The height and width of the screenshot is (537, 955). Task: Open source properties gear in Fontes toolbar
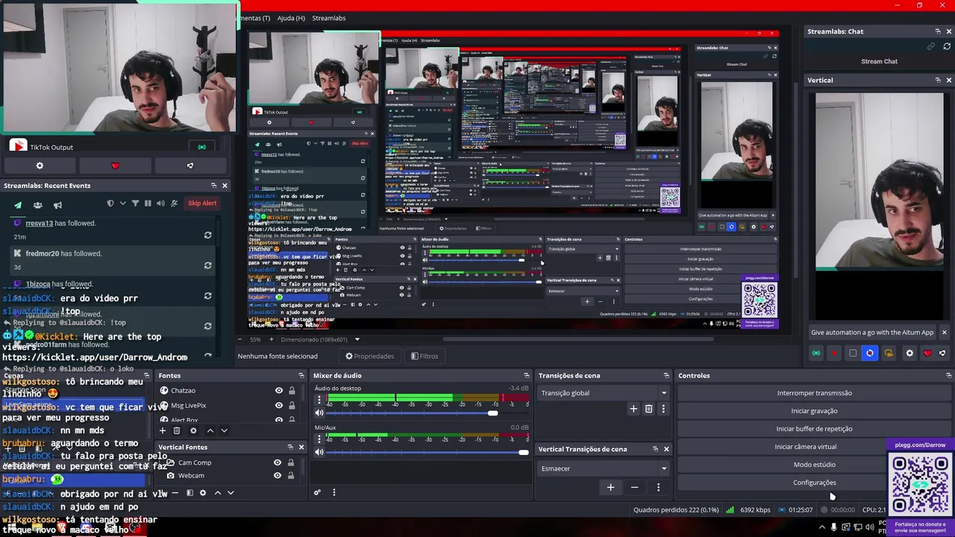pyautogui.click(x=193, y=430)
